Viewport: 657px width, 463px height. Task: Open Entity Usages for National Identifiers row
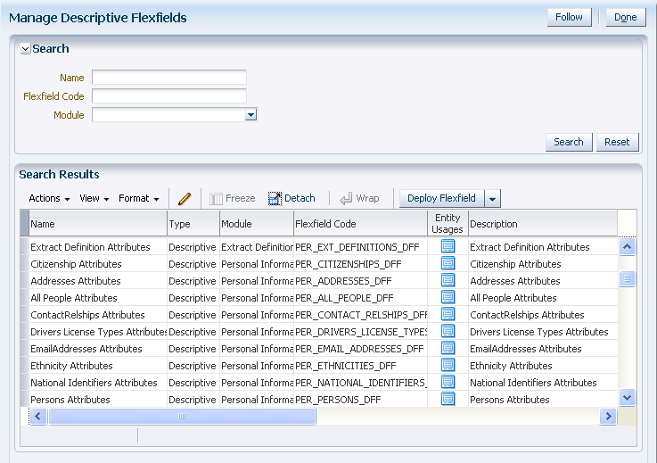(x=448, y=382)
